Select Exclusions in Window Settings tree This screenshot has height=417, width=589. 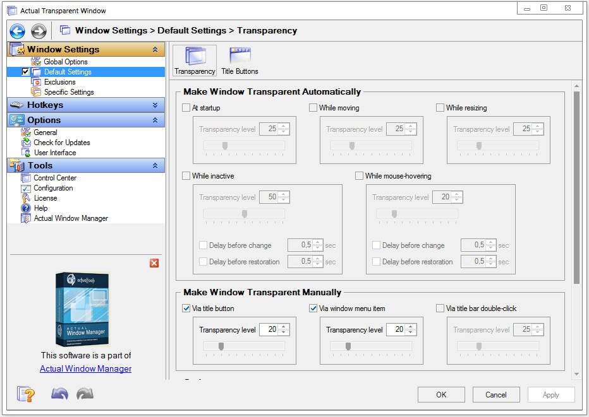(x=59, y=82)
